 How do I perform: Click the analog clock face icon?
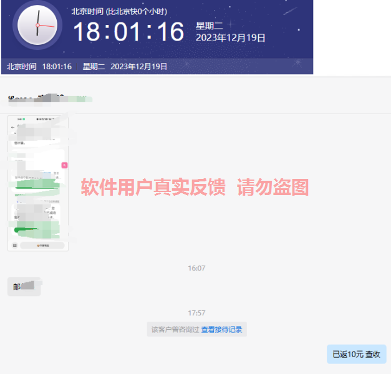tap(37, 25)
